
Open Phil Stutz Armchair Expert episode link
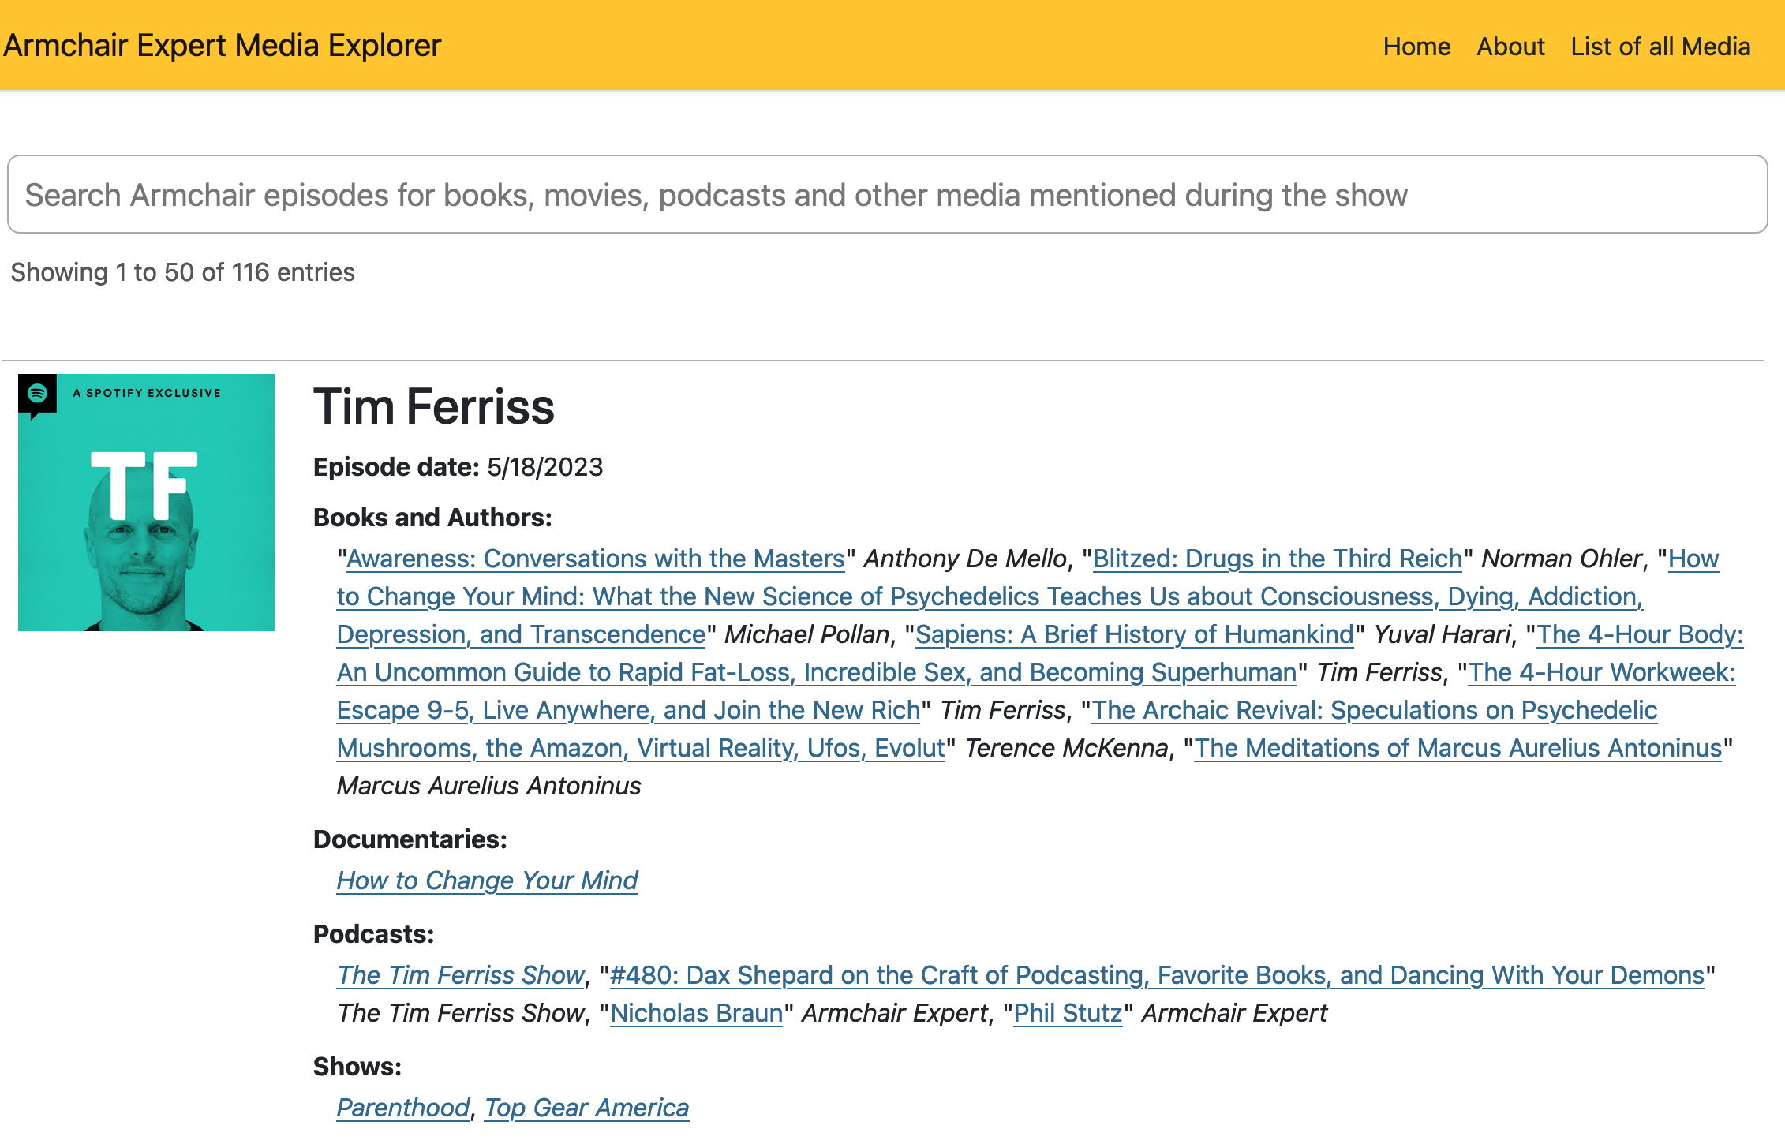click(1068, 1013)
